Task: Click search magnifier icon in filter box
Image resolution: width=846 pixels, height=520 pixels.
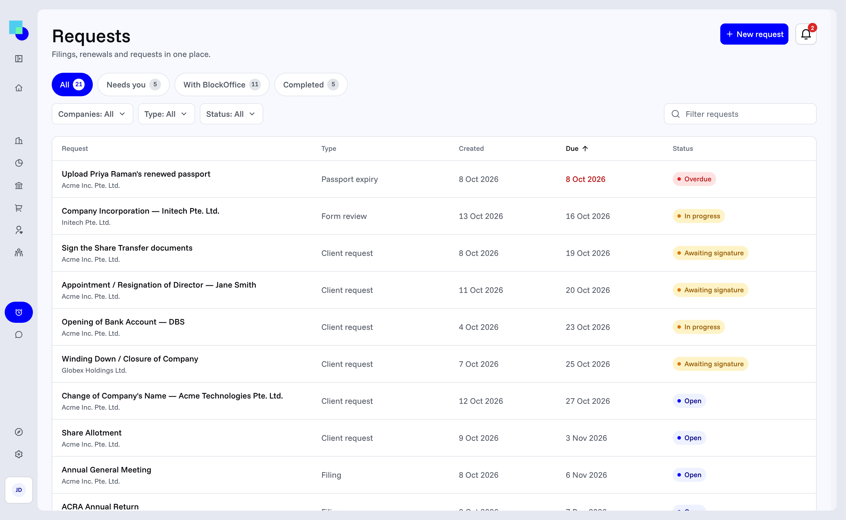Action: coord(676,114)
